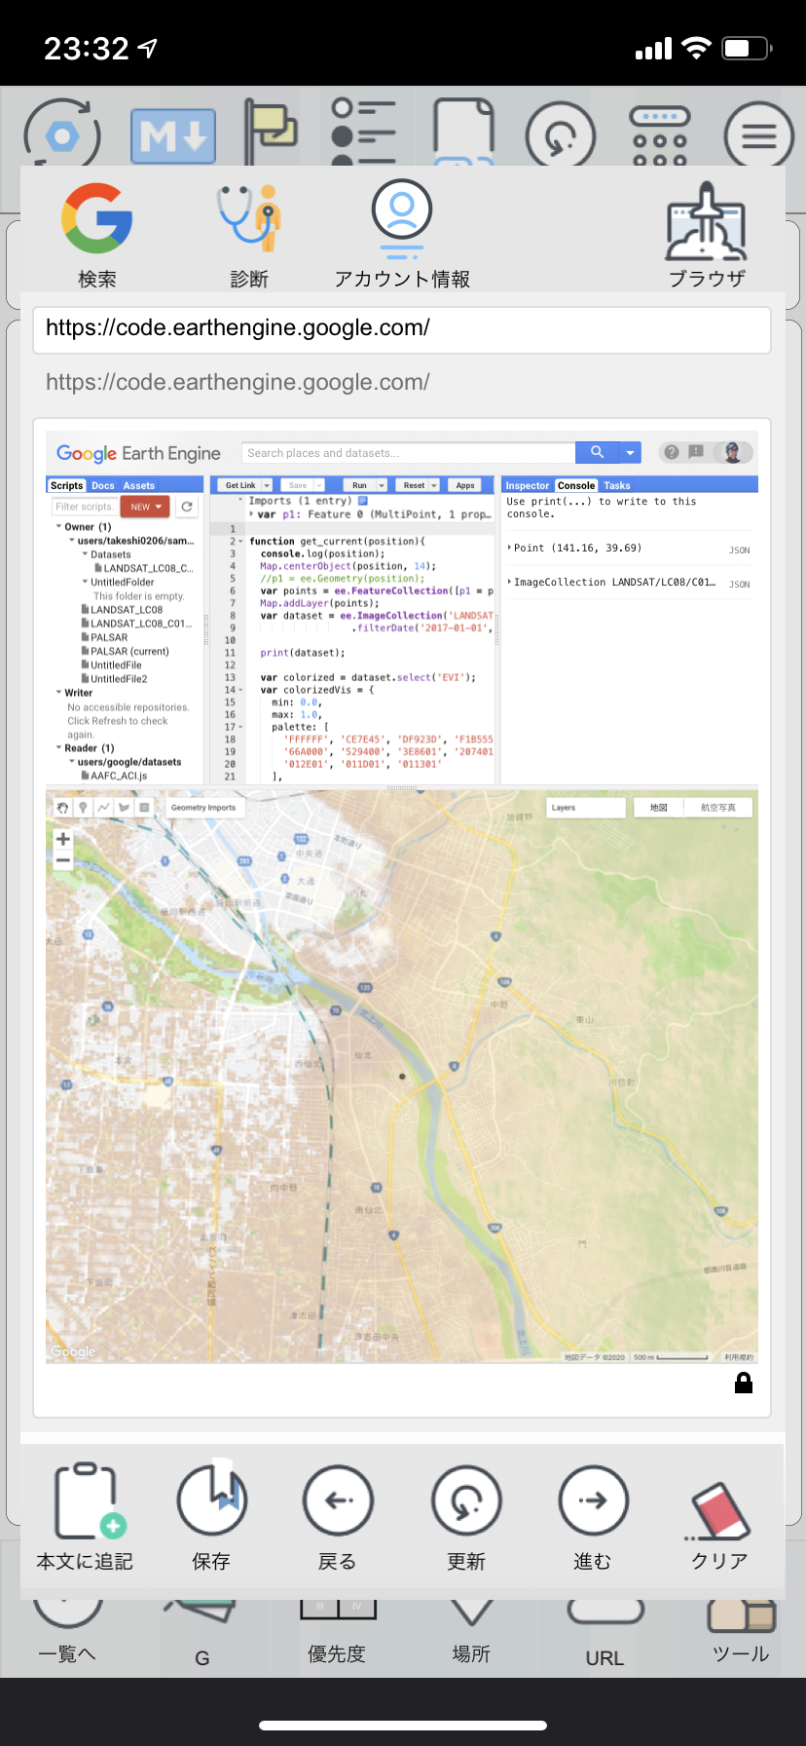Tap the クリア eraser icon

(x=720, y=1511)
